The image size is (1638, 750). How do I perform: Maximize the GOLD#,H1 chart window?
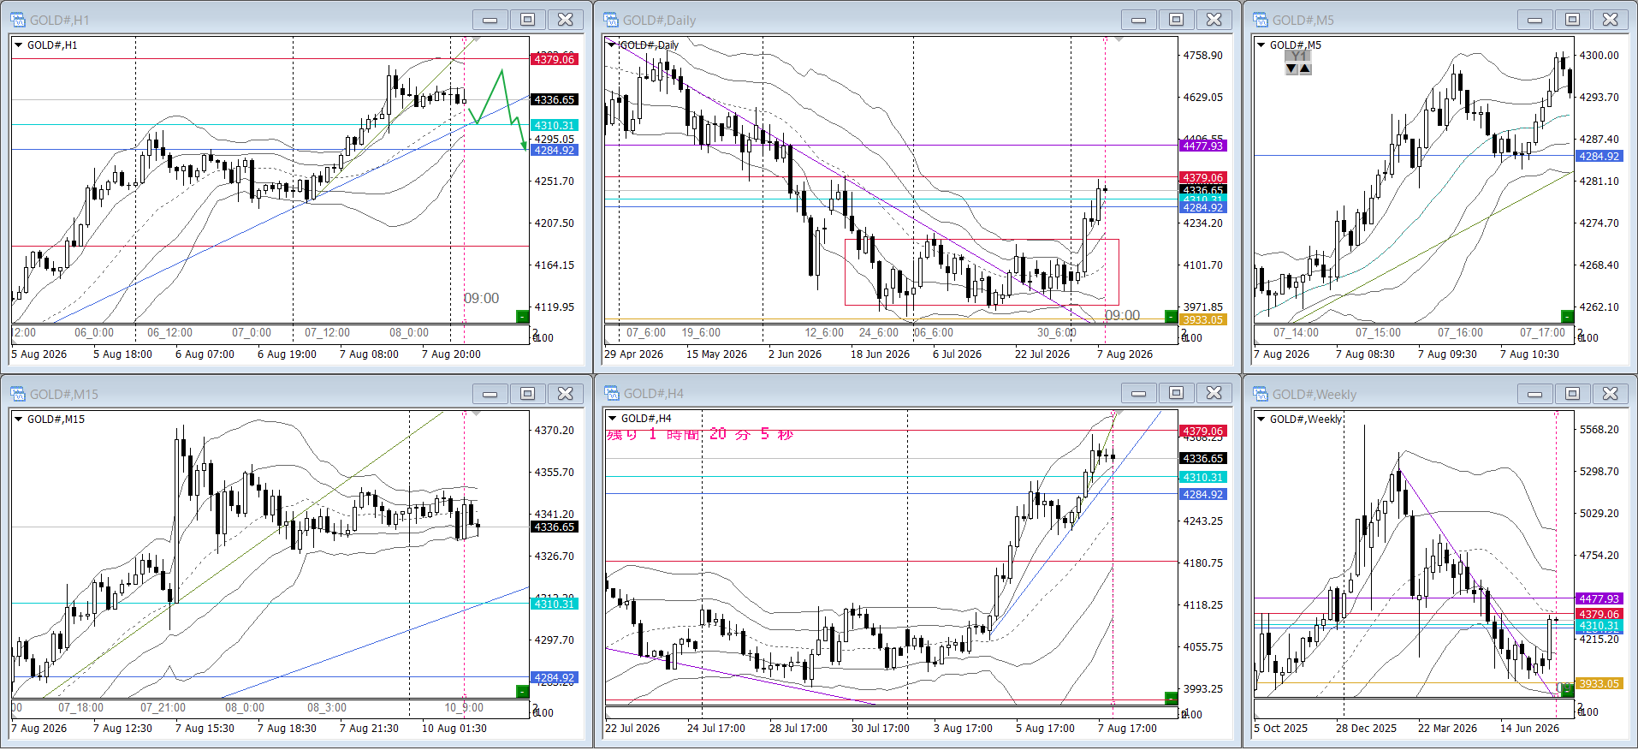pos(528,20)
